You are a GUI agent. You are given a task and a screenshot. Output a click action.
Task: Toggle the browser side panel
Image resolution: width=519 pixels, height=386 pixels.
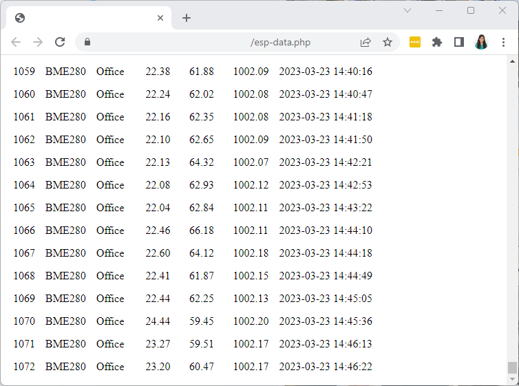pyautogui.click(x=458, y=42)
